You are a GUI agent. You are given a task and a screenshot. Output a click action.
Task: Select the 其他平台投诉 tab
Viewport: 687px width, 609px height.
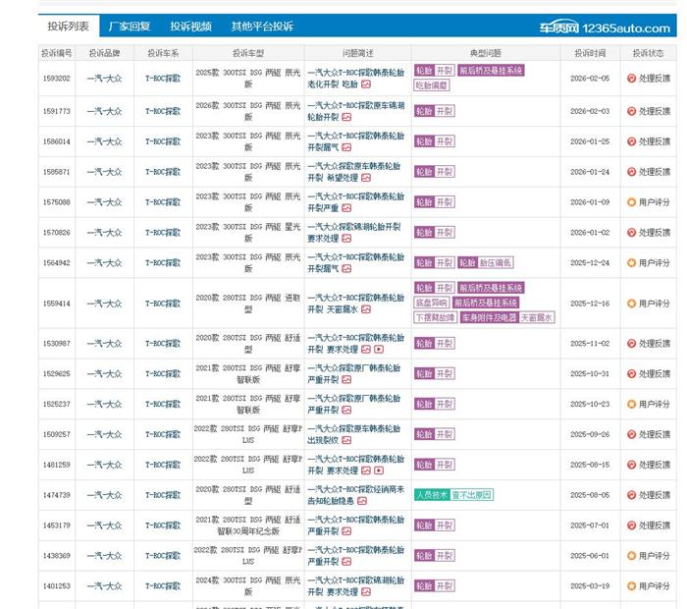pos(261,27)
